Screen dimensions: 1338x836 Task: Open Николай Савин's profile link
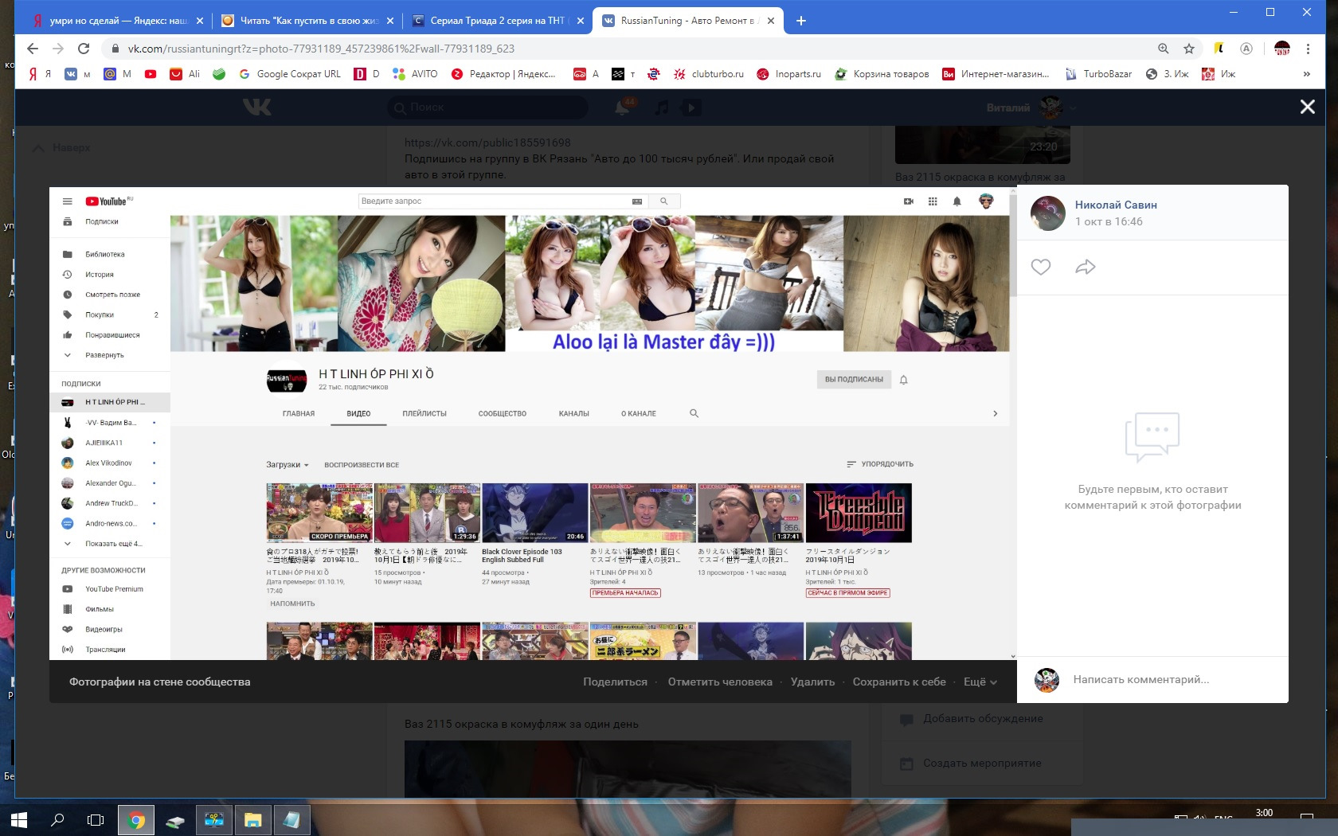pos(1116,205)
